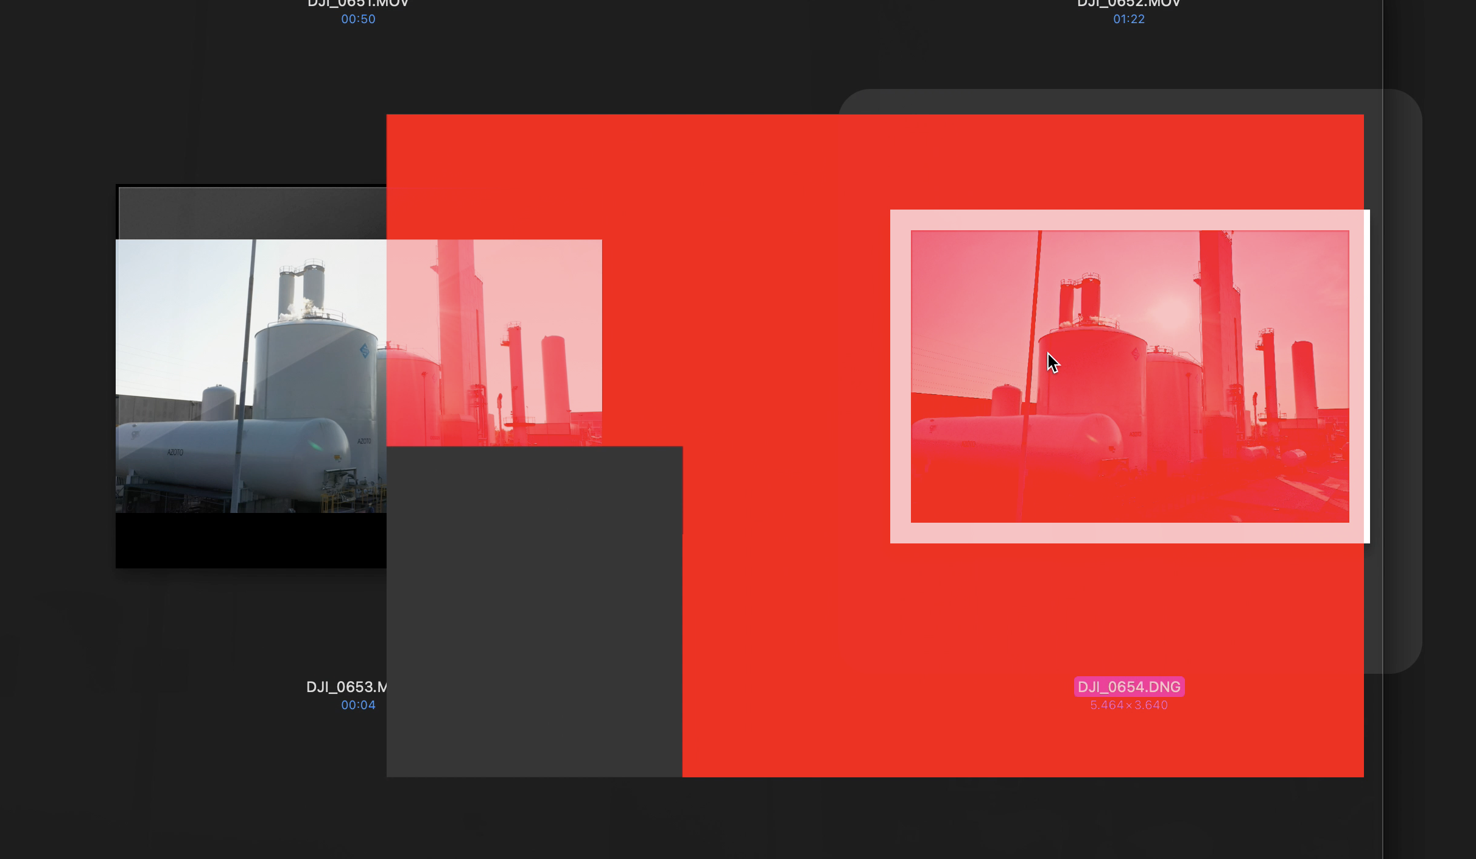Click the black bar below DJI_0653 thumbnail
The image size is (1476, 859).
tap(250, 540)
